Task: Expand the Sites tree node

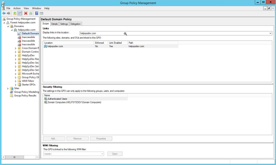Action: [8, 88]
